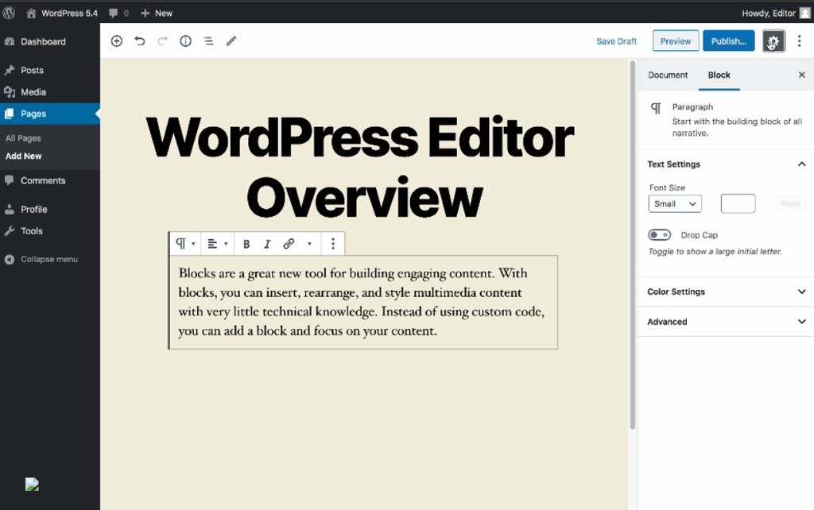814x510 pixels.
Task: Open the Tools menu item
Action: pos(50,231)
